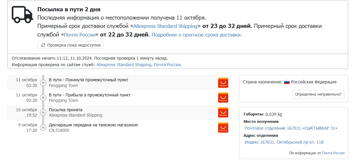Click the 'Проверка пока недоступна' refresh button

pyautogui.click(x=71, y=45)
